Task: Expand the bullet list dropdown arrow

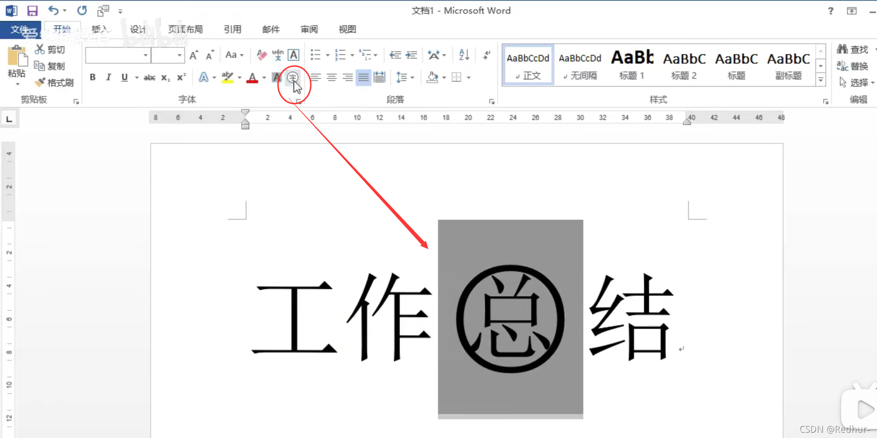Action: [x=327, y=54]
